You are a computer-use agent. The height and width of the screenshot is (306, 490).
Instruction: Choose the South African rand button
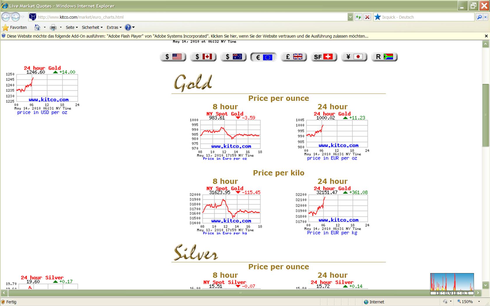pyautogui.click(x=384, y=57)
